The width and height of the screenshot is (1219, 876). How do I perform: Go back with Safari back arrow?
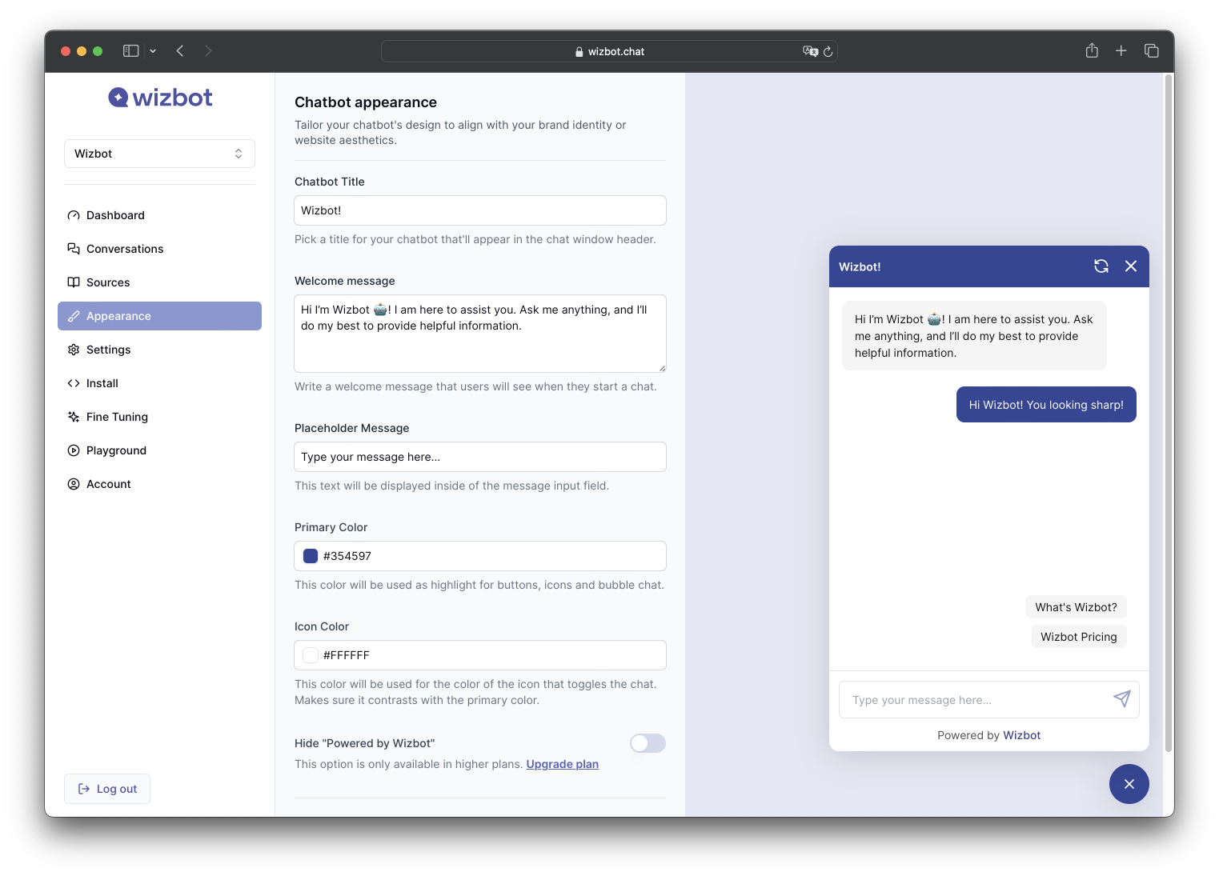tap(180, 50)
